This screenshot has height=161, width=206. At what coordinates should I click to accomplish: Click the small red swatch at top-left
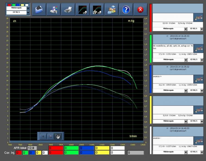(x=9, y=5)
